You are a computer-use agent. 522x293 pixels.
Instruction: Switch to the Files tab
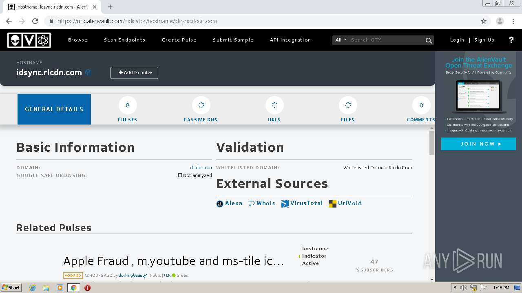point(348,109)
